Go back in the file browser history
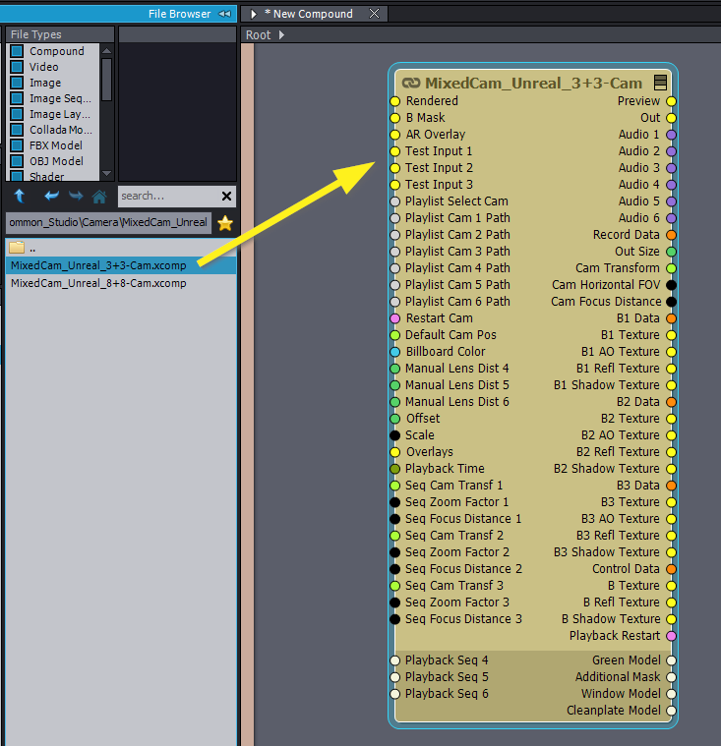The image size is (721, 746). coord(51,196)
